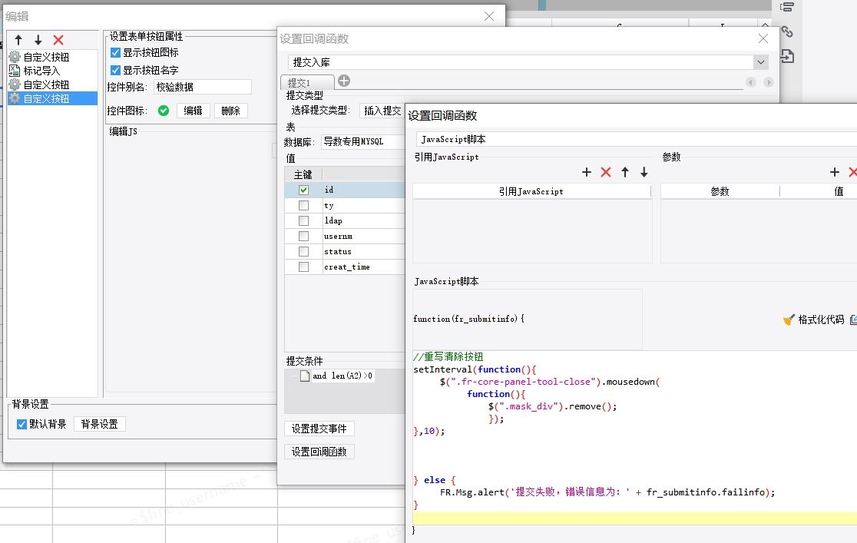Close the 提交入库 callback dialog

[x=763, y=38]
